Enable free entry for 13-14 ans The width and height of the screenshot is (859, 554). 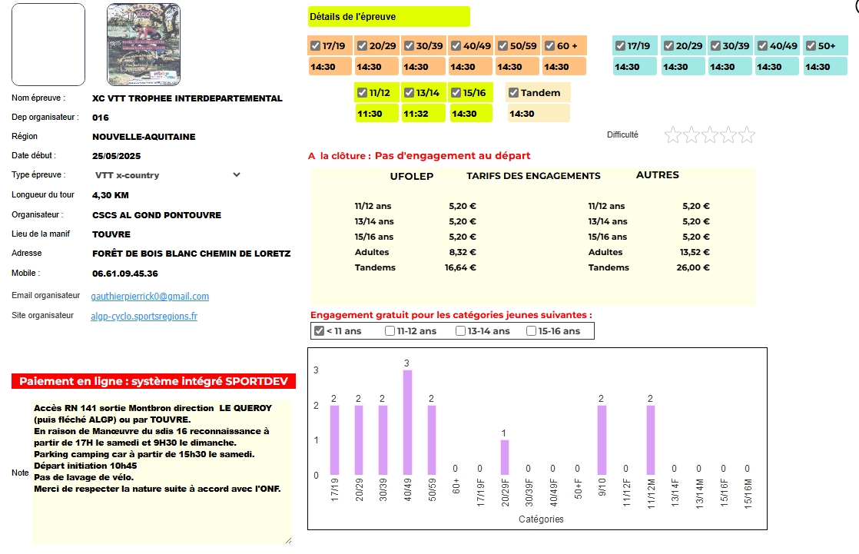pyautogui.click(x=460, y=331)
